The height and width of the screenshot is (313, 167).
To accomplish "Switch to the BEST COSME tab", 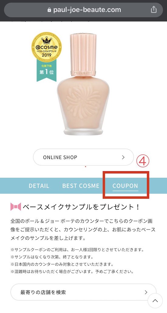I will point(81,186).
